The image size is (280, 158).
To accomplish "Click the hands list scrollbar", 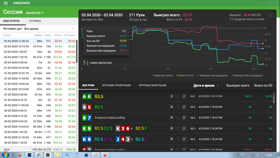I will tap(274, 98).
